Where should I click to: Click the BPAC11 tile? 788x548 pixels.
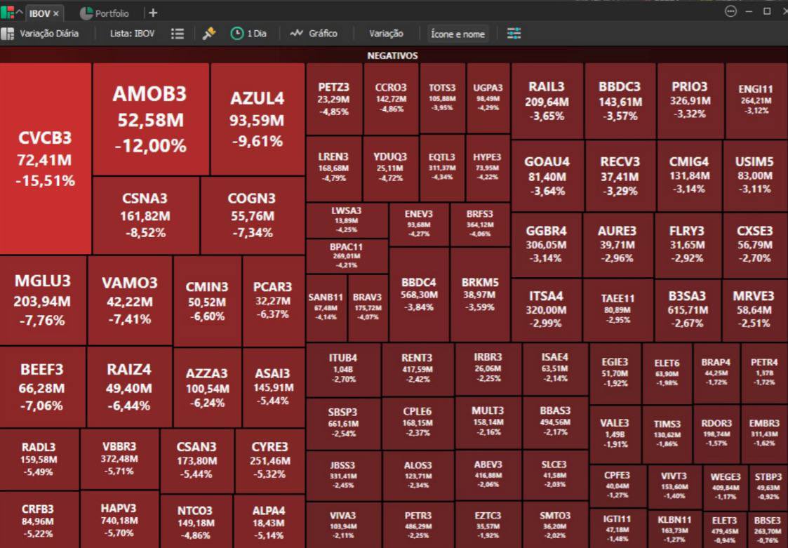click(x=346, y=256)
